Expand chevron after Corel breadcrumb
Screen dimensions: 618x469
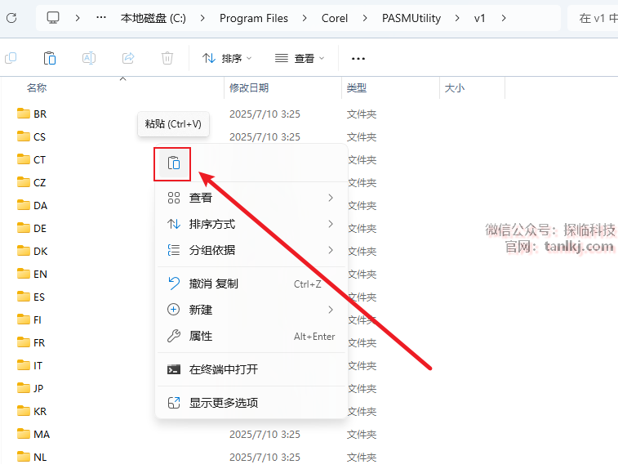[365, 18]
